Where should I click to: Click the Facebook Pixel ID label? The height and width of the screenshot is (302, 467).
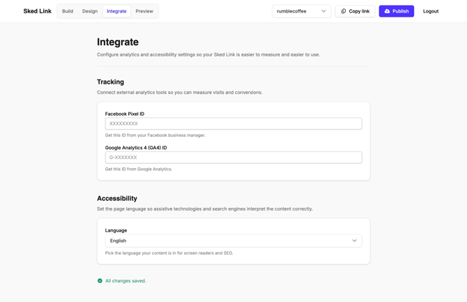(x=125, y=114)
